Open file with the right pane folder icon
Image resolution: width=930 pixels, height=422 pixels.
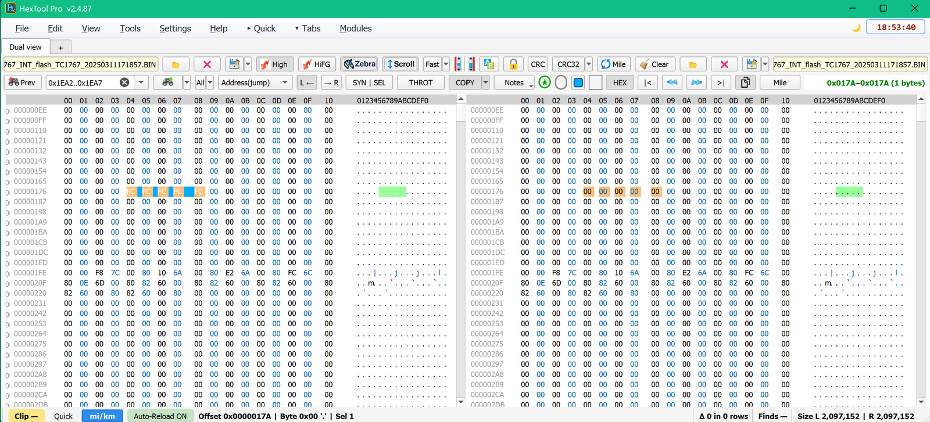(693, 64)
